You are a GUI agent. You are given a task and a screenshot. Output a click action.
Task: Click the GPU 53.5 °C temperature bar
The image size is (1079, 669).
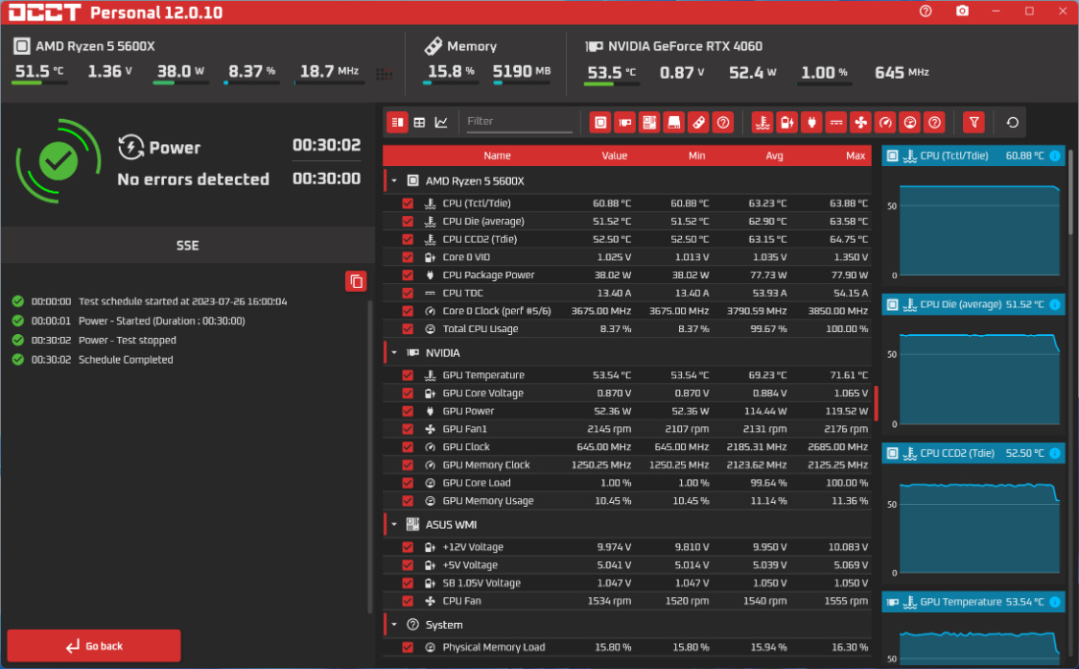tap(612, 84)
